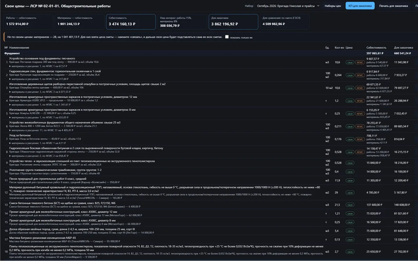Expand materials for armature frames diameter 8 мм
418x261 pixels.
click(39, 117)
